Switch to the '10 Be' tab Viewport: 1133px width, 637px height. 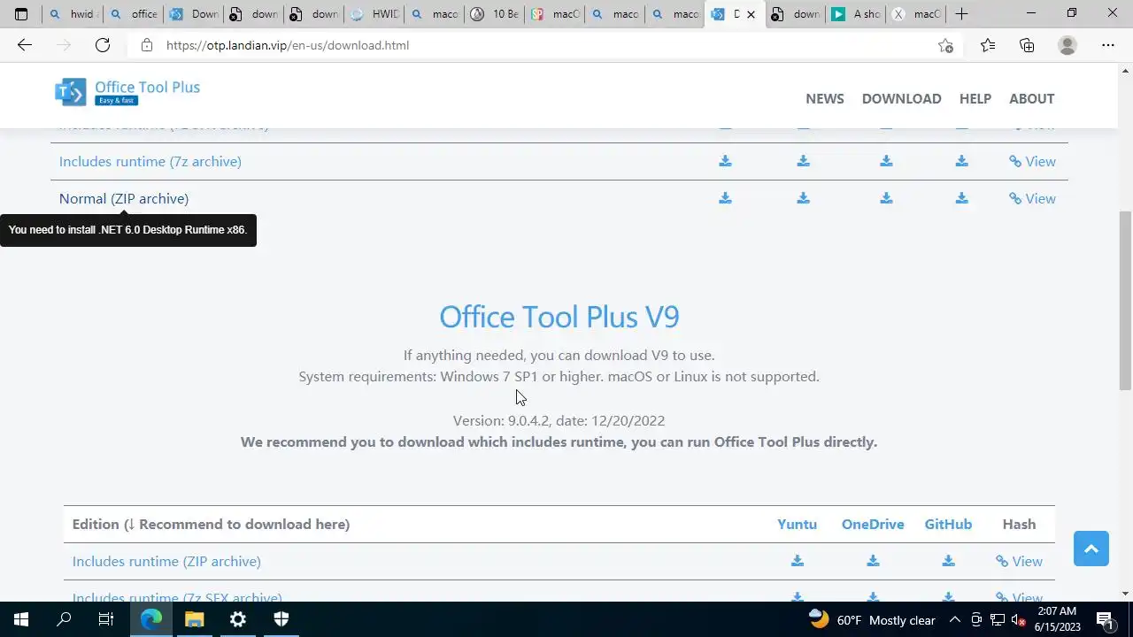(x=495, y=14)
